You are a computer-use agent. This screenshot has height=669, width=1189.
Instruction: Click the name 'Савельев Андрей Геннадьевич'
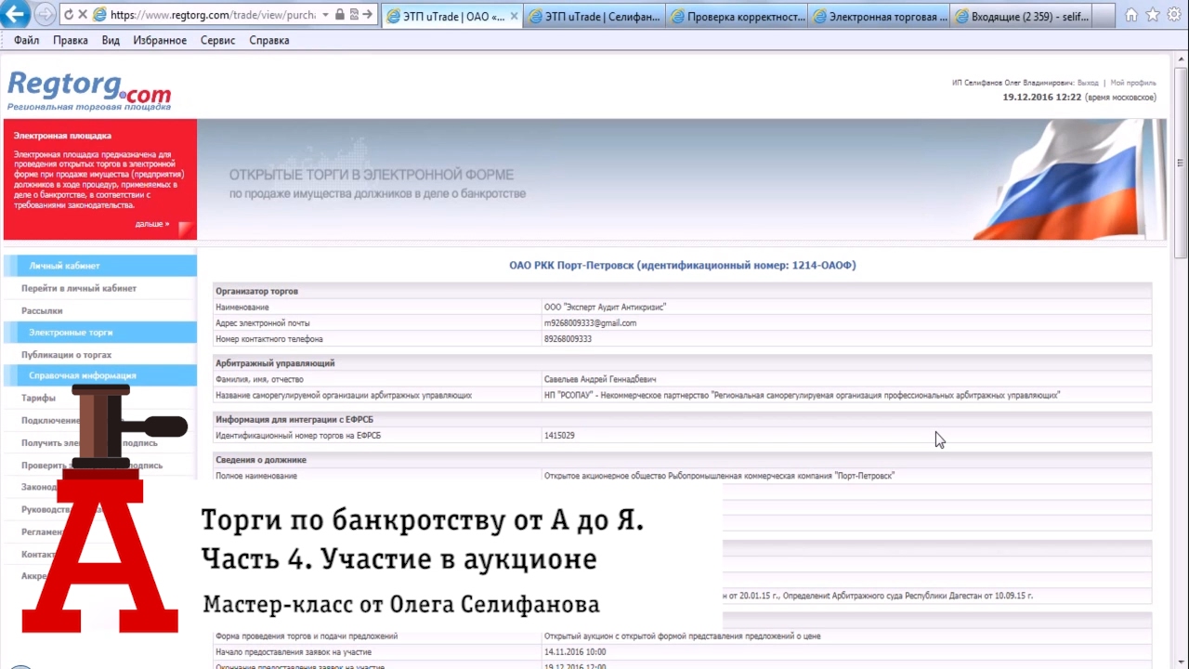pos(600,379)
